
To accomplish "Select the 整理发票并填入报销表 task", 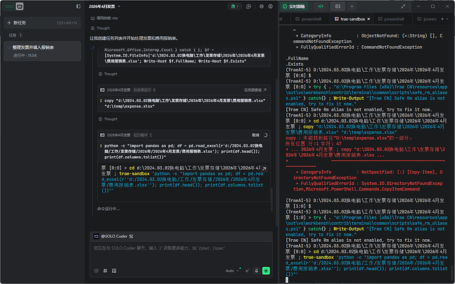I will click(x=33, y=47).
